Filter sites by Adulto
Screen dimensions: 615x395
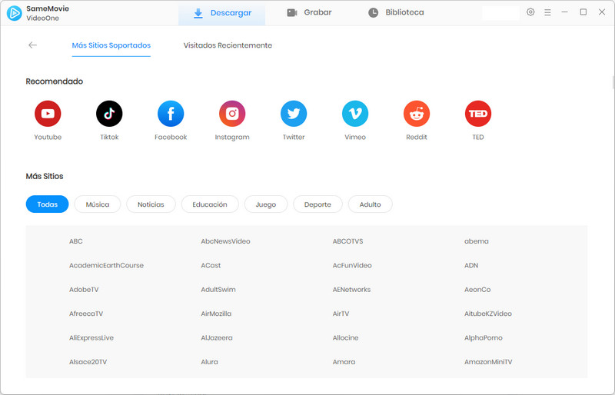pos(371,204)
